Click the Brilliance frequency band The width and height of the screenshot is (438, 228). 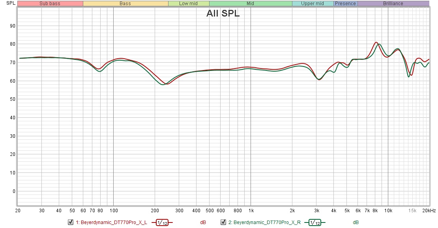393,3
